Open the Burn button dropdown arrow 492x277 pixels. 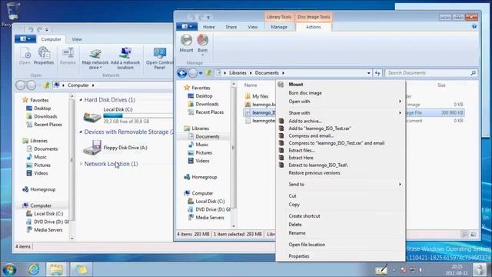(x=202, y=55)
